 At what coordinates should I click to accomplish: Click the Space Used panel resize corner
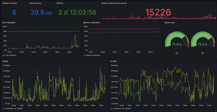point(215,57)
